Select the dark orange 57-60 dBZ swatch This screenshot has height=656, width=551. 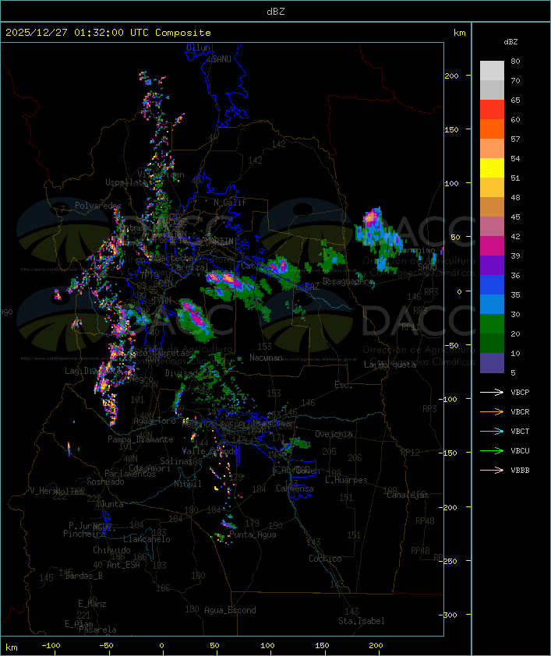click(x=492, y=129)
